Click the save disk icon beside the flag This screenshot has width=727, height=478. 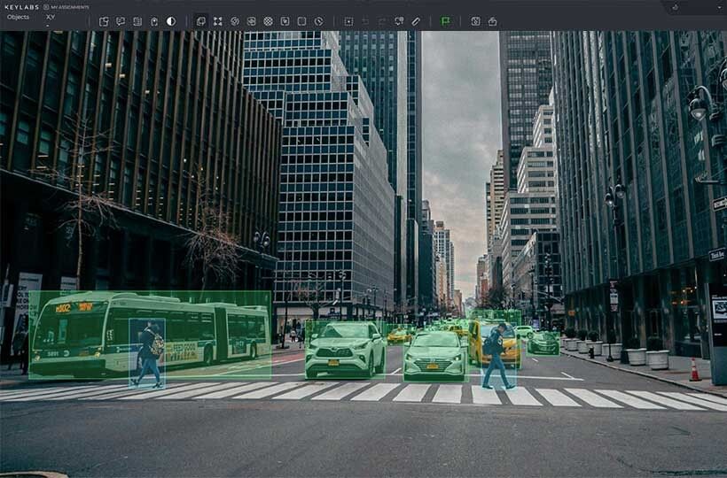coord(475,21)
